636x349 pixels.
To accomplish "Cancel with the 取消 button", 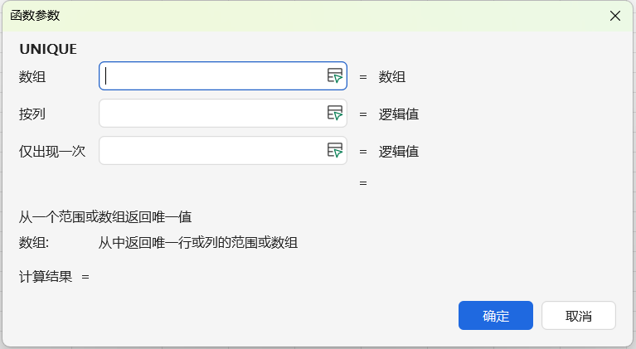I will tap(578, 316).
